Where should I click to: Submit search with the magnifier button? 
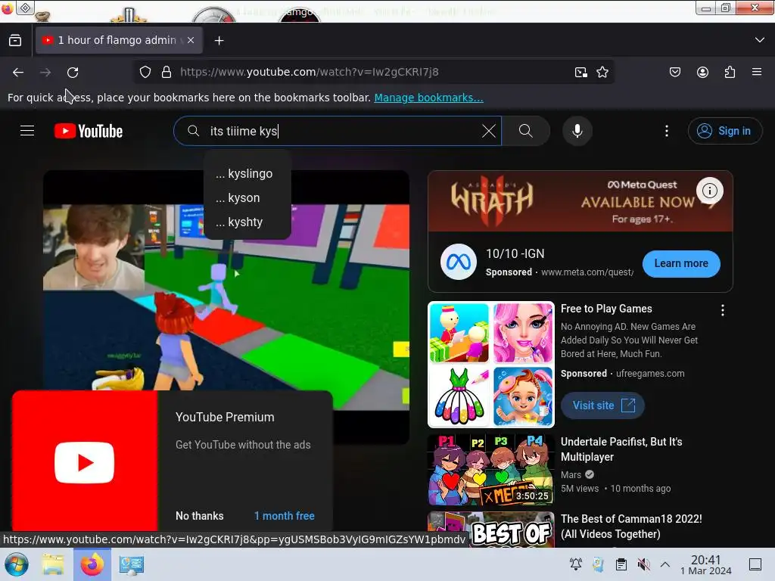(526, 131)
